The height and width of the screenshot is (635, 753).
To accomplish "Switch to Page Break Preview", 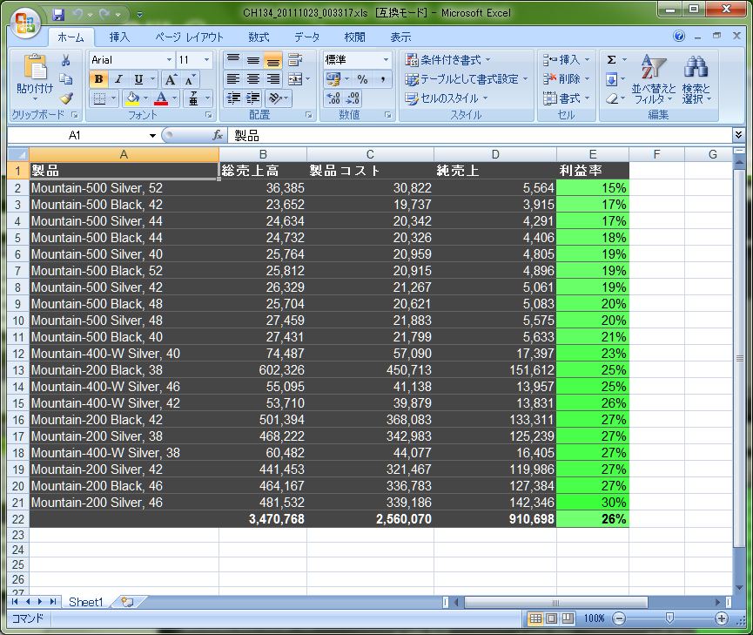I will [x=568, y=618].
